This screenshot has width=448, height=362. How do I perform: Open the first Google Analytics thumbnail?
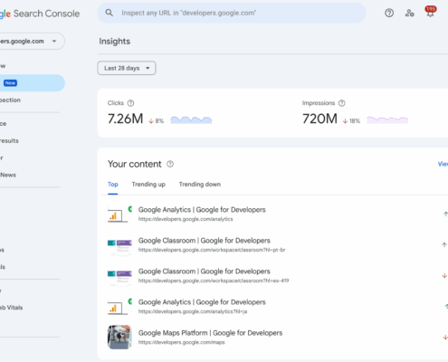(x=119, y=214)
